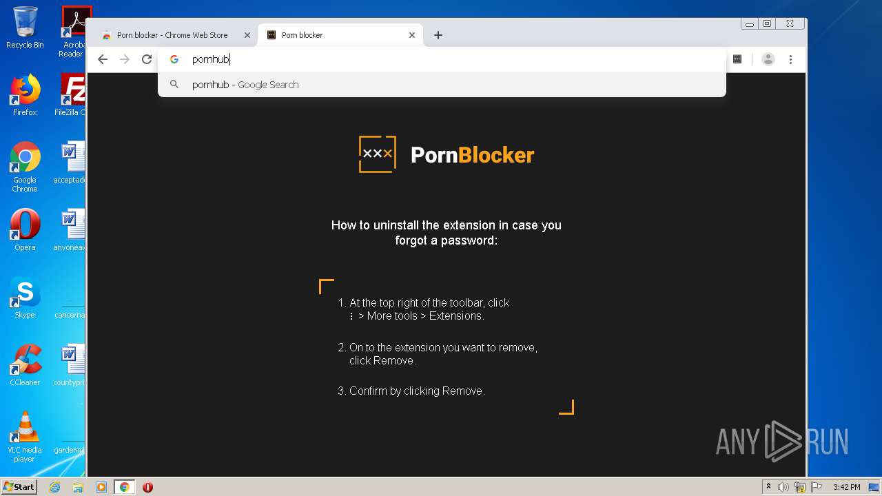Click step 3 Confirm by clicking Remove text
The width and height of the screenshot is (882, 496).
(x=411, y=391)
